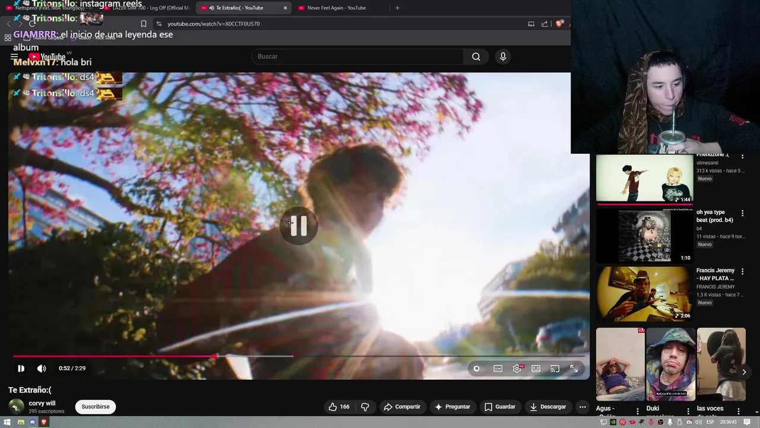The width and height of the screenshot is (760, 428).
Task: Share the video via Compartir
Action: (402, 407)
